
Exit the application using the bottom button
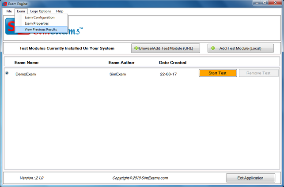250,178
